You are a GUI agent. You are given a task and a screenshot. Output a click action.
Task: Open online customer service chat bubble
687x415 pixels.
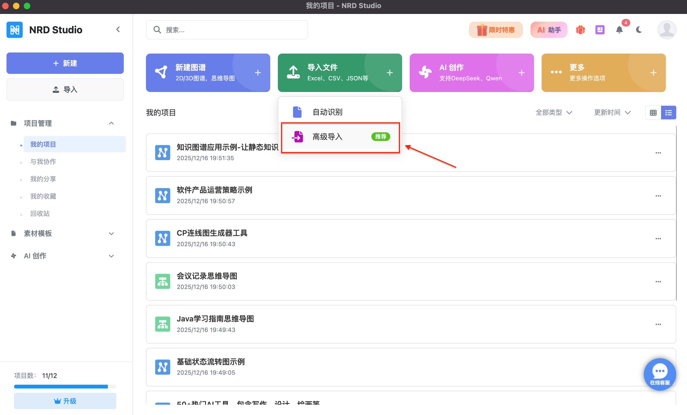pyautogui.click(x=659, y=374)
